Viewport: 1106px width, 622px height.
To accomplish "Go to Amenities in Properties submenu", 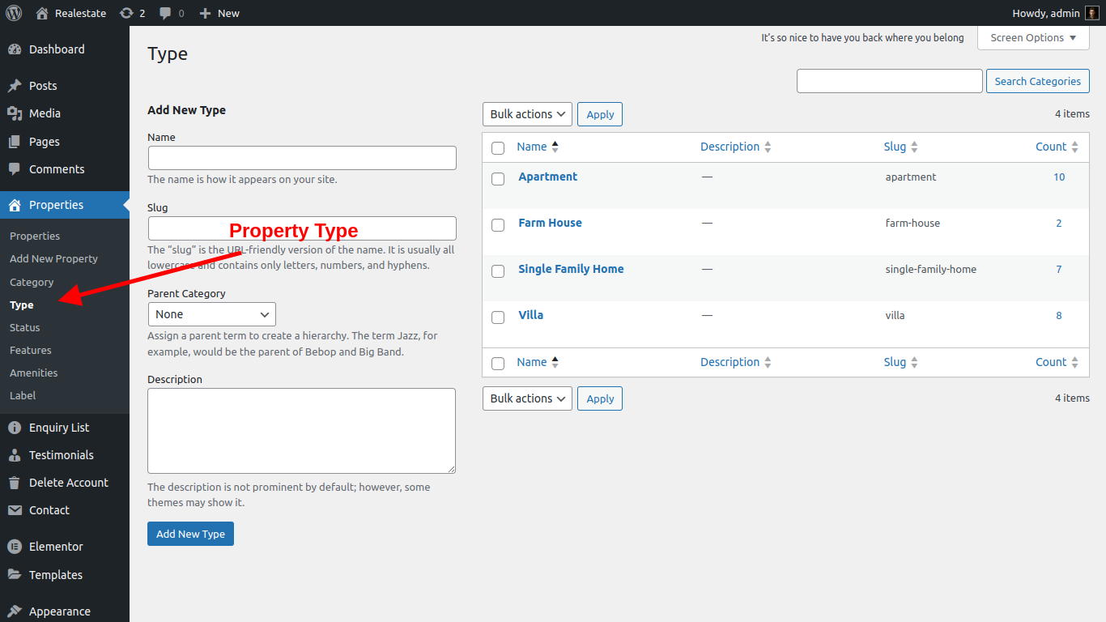I will point(34,373).
